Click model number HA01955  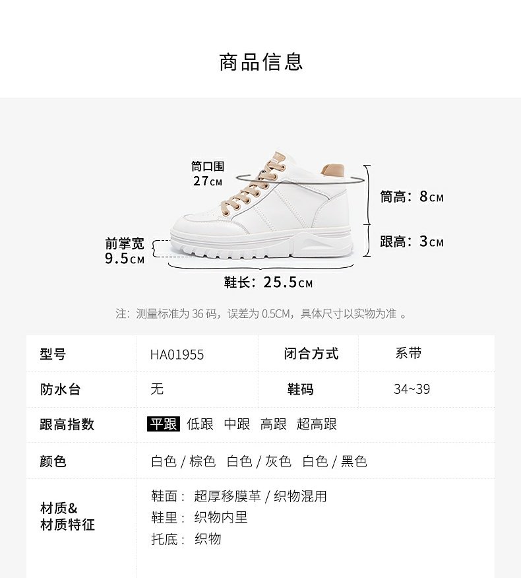tap(177, 354)
